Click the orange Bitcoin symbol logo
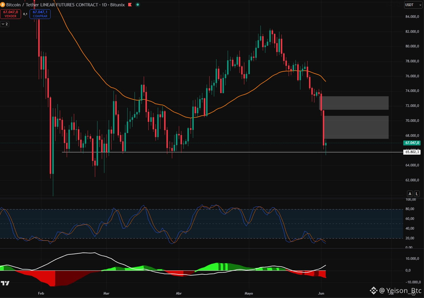This screenshot has width=424, height=298. [3, 5]
